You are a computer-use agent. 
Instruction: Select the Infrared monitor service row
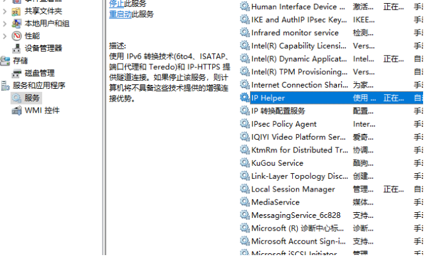[x=295, y=33]
